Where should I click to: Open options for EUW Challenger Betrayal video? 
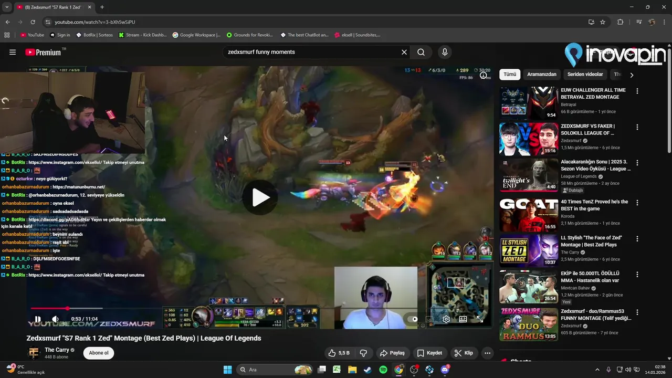click(637, 91)
